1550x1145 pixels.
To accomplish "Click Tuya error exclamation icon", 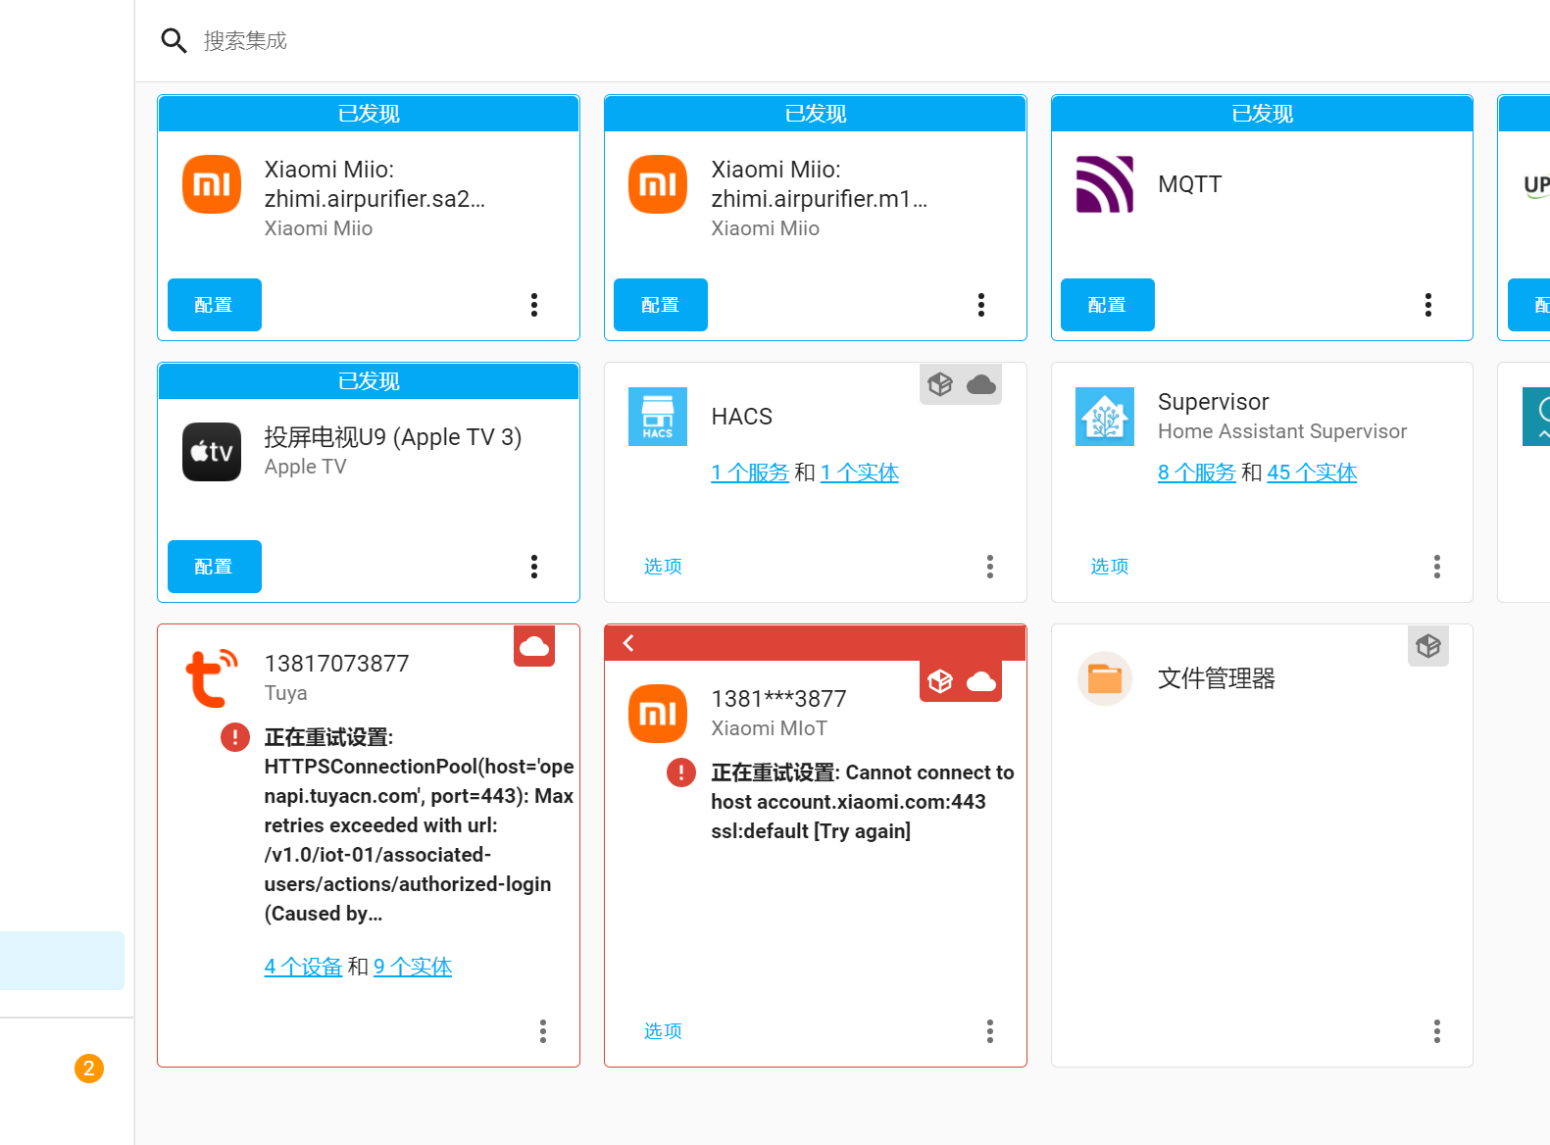I will (x=235, y=737).
